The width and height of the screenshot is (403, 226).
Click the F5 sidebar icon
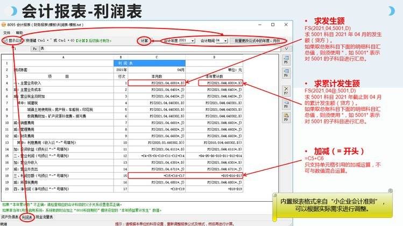tap(286, 61)
